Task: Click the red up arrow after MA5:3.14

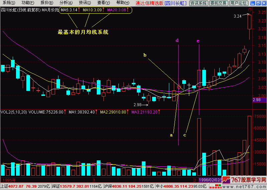Action: 79,10
